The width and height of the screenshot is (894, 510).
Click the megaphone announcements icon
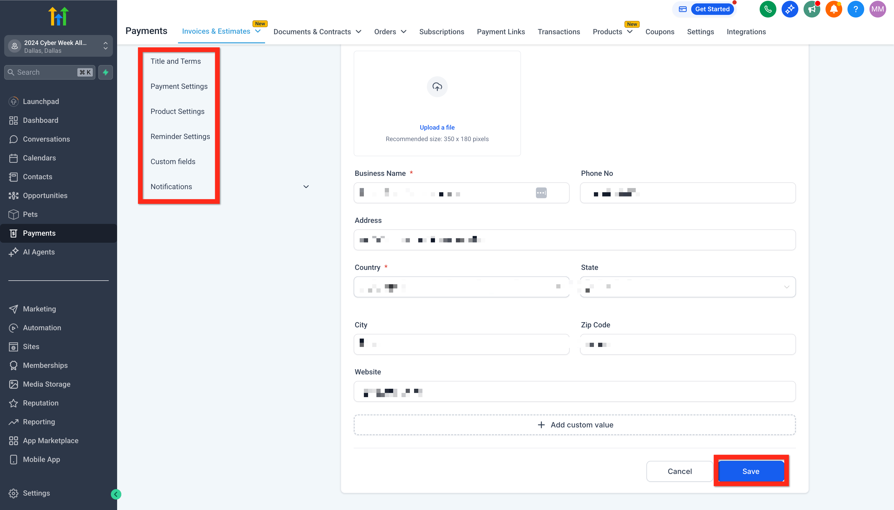(x=811, y=9)
